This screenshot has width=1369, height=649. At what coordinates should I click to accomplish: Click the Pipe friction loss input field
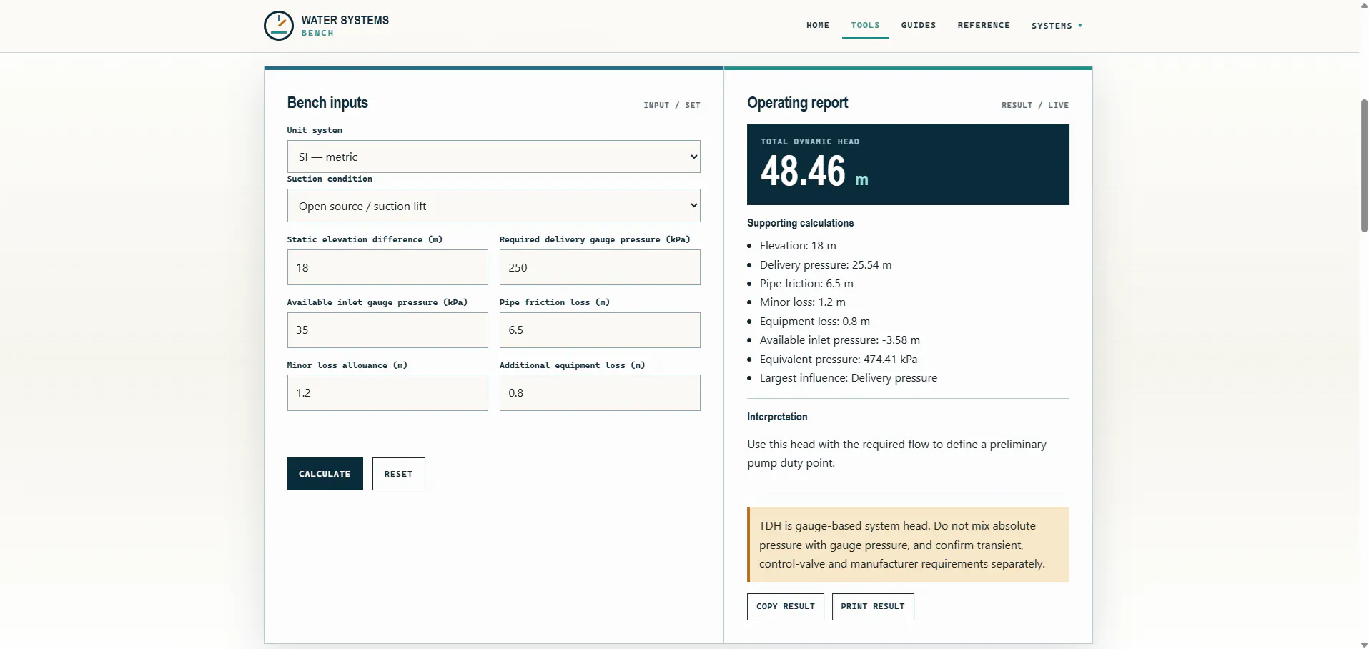pos(600,330)
